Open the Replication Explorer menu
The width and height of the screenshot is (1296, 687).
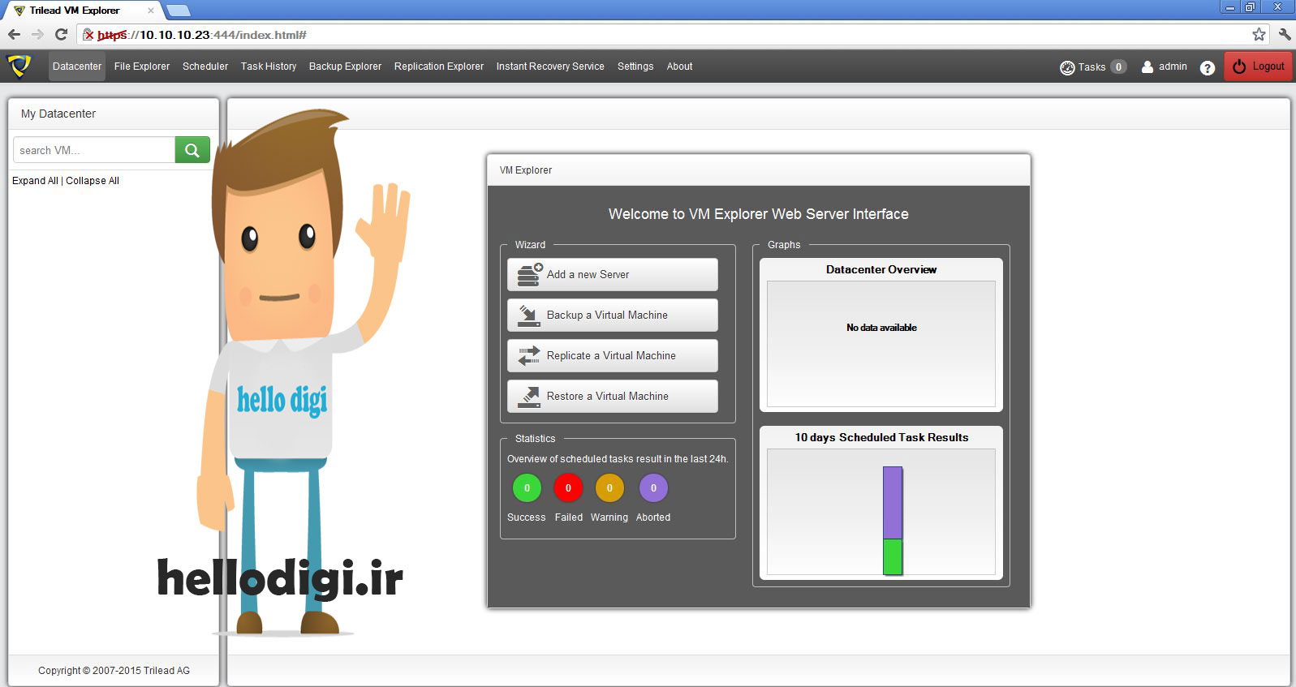[439, 67]
